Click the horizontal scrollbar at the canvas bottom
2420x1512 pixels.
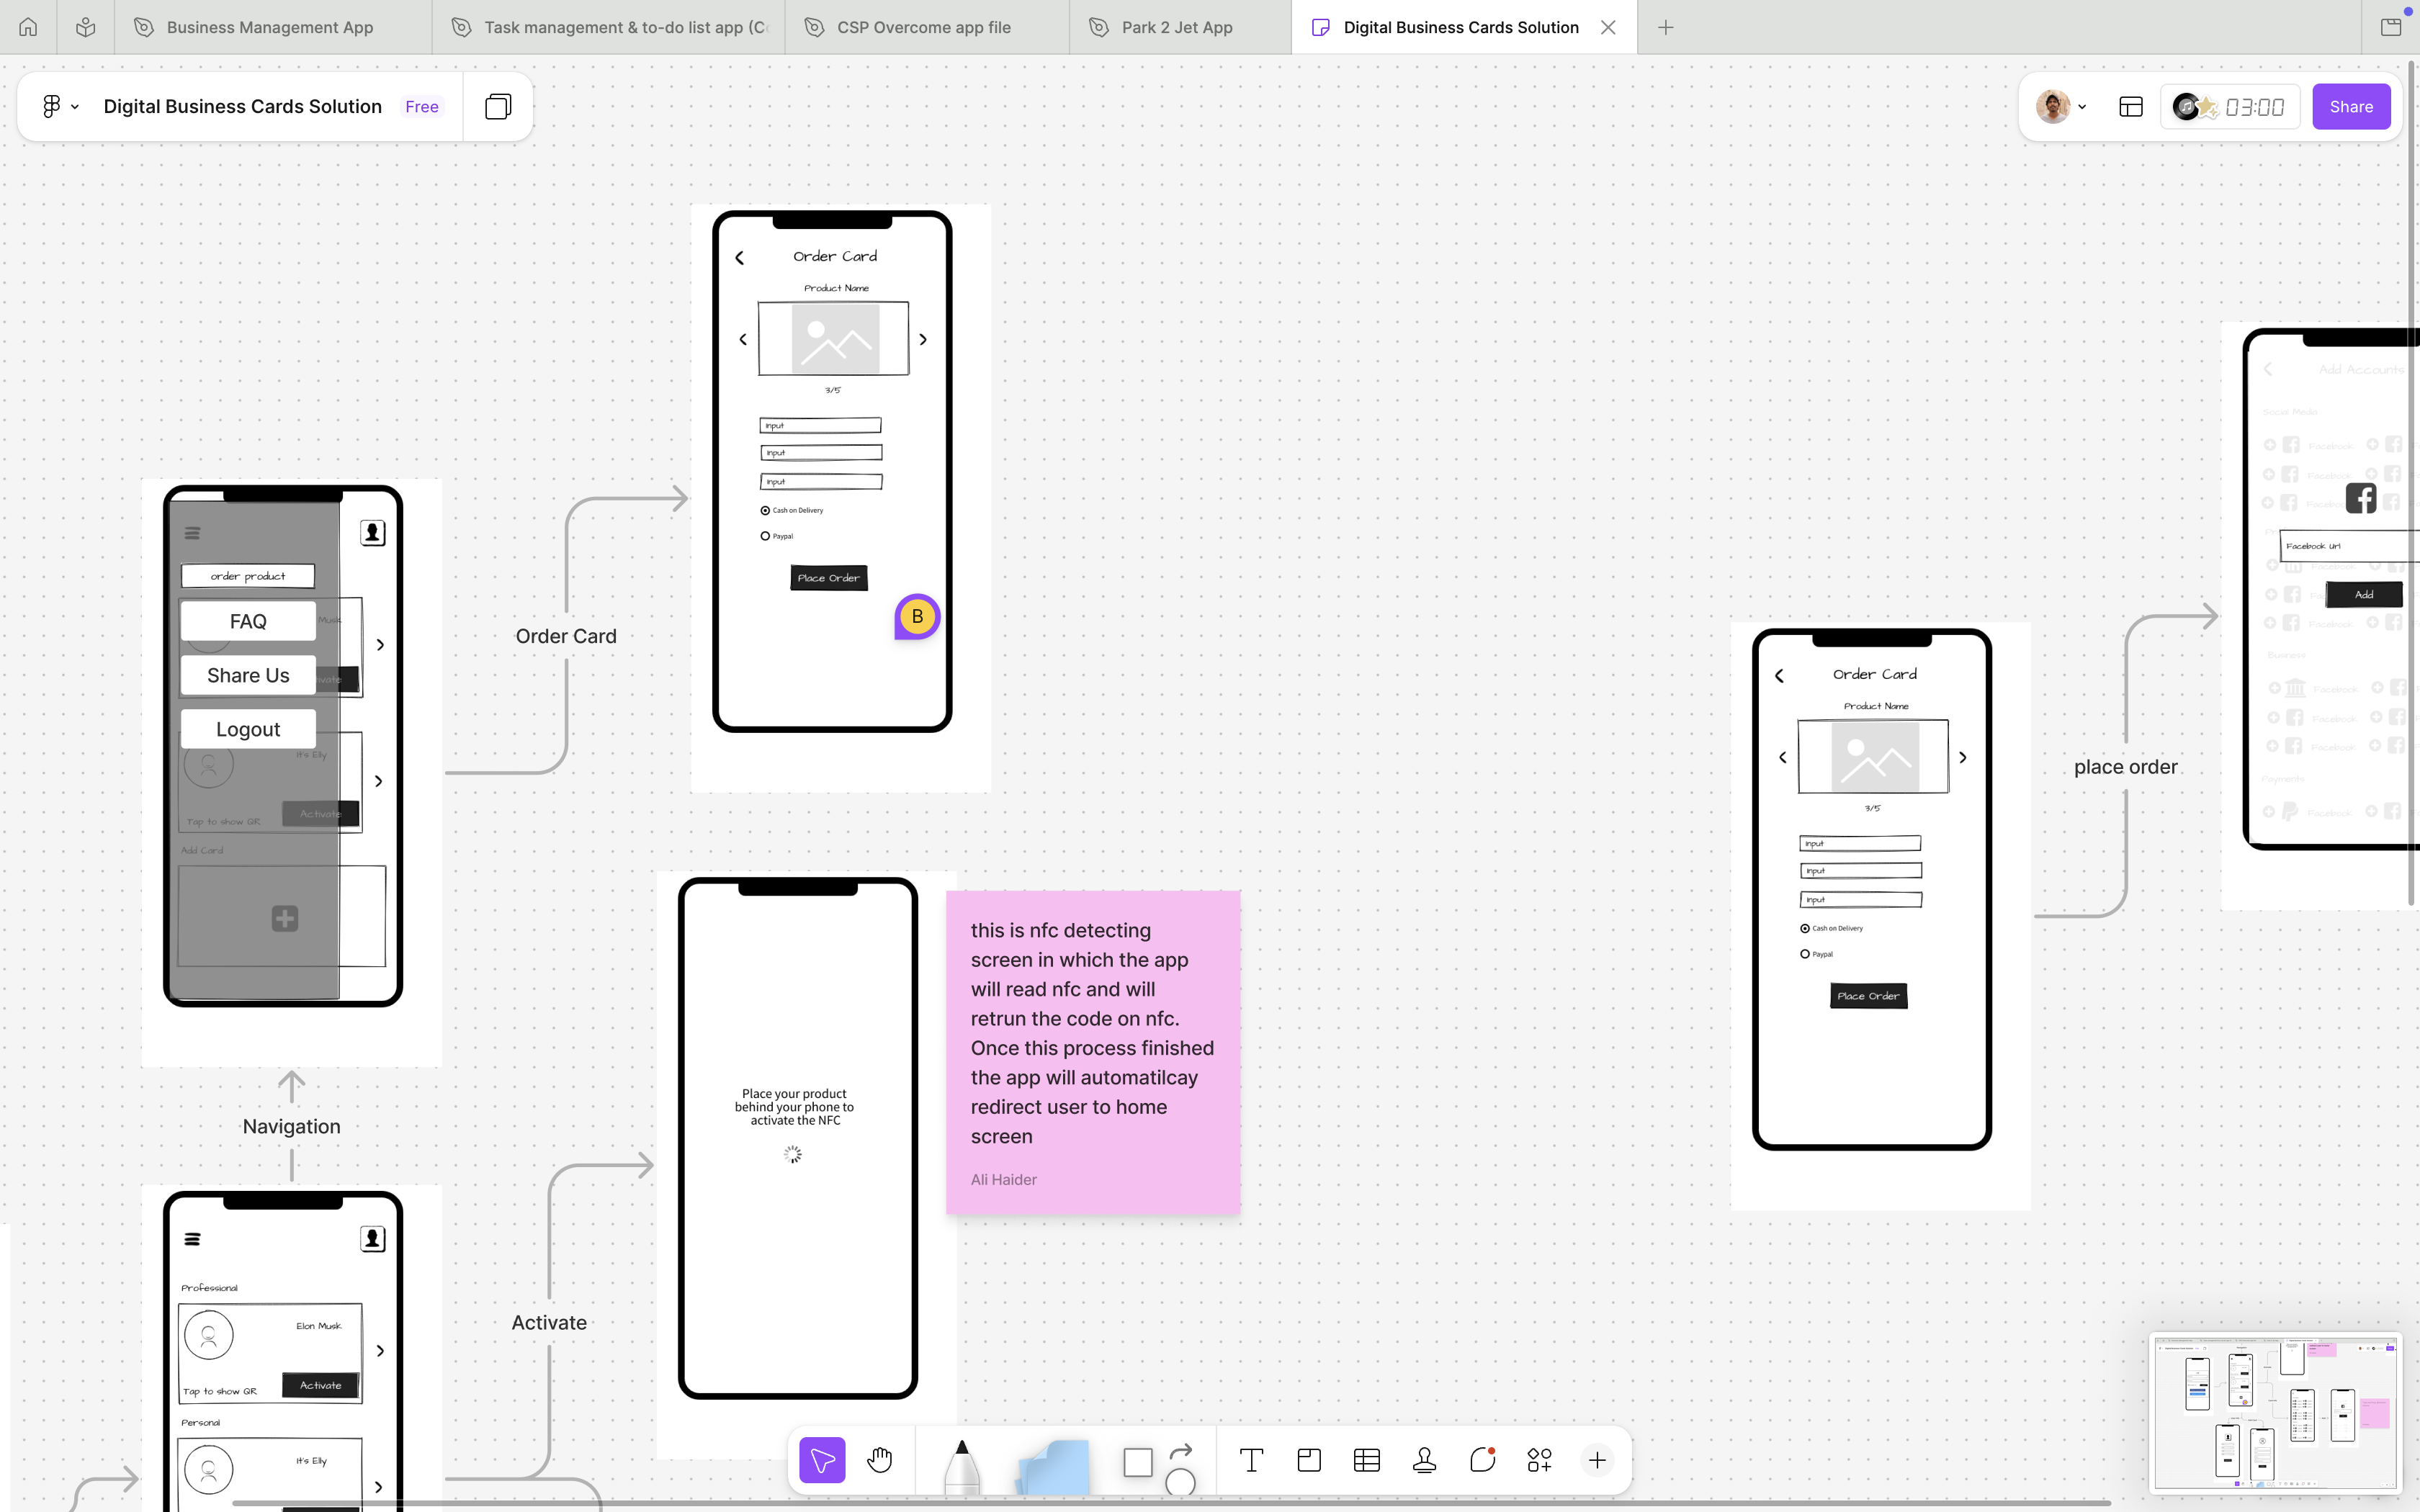pos(1172,1503)
